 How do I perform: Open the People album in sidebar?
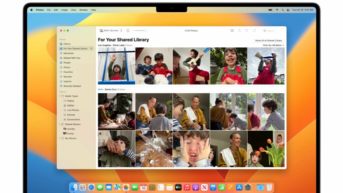pyautogui.click(x=67, y=63)
